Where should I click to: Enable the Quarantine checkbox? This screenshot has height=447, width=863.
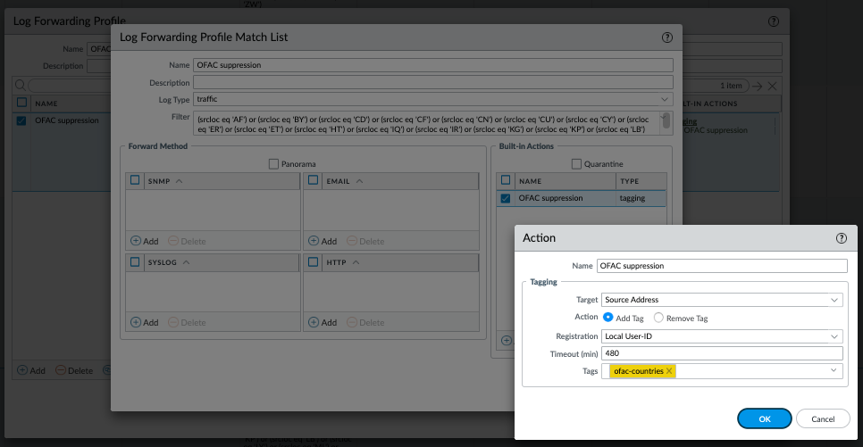(x=576, y=164)
